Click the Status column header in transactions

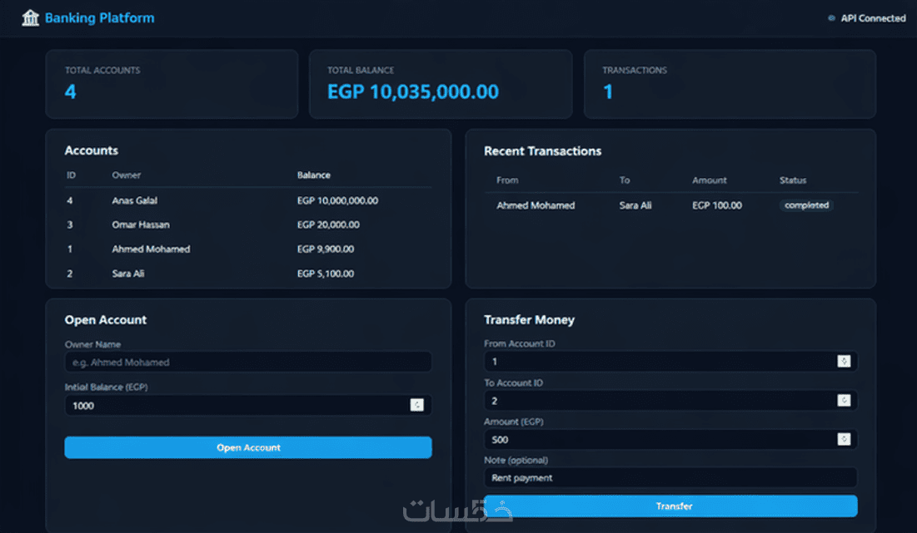tap(792, 180)
